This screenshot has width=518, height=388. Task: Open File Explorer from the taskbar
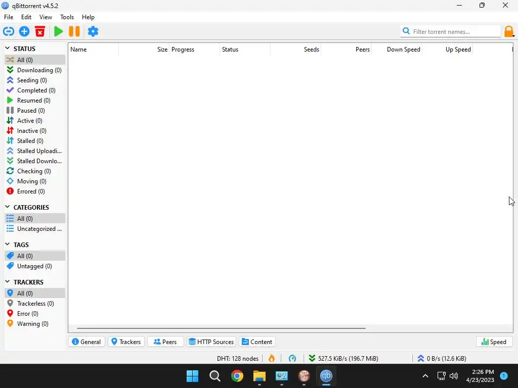click(260, 376)
